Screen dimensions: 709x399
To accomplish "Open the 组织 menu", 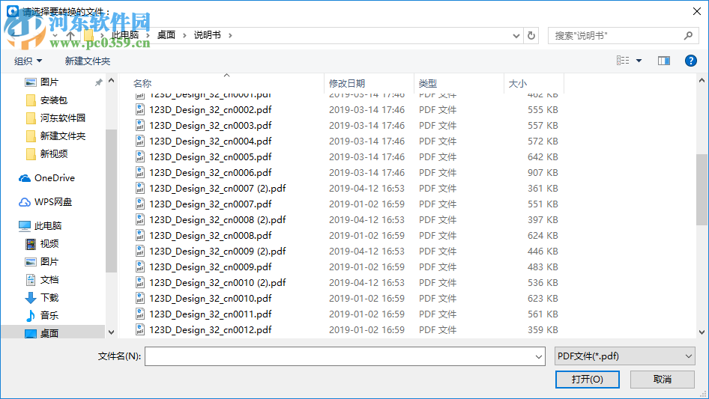I will click(28, 61).
